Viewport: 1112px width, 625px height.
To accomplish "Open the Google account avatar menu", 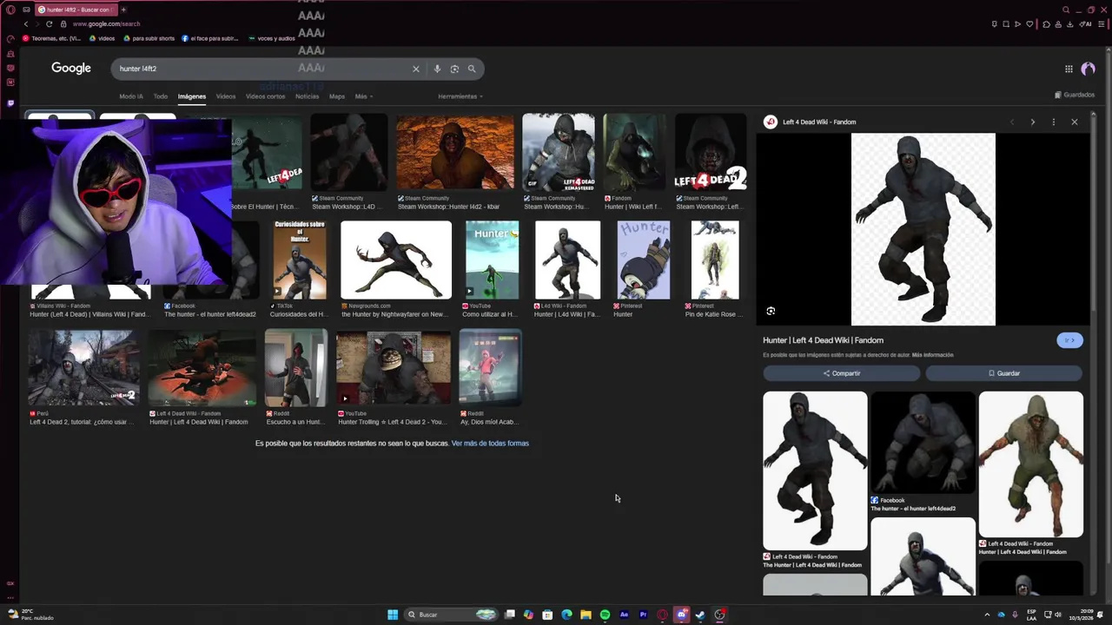I will pos(1089,69).
